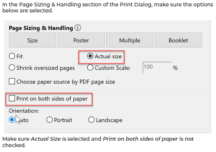Screen dimensions: 216x152
Task: Click the Actual size label text
Action: [108, 56]
